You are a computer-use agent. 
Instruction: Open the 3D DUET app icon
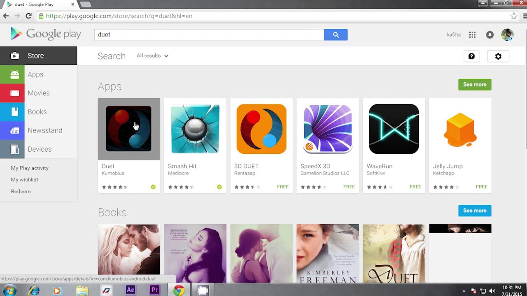[x=261, y=129]
